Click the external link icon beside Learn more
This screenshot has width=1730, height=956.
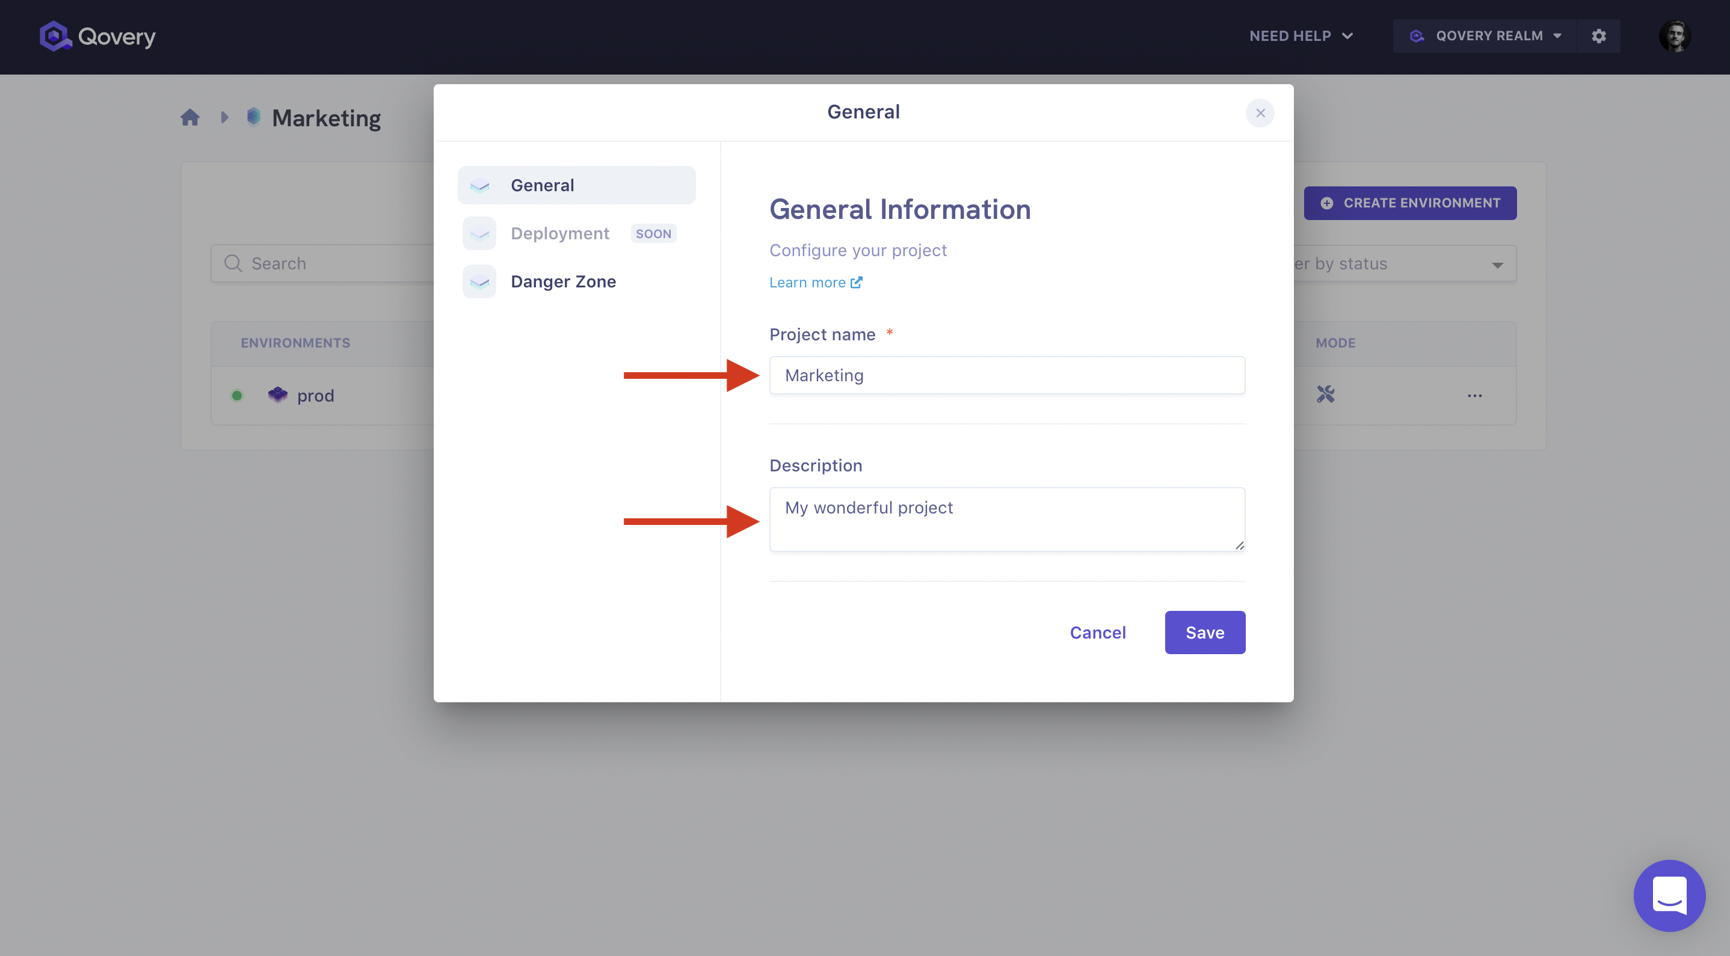[855, 283]
